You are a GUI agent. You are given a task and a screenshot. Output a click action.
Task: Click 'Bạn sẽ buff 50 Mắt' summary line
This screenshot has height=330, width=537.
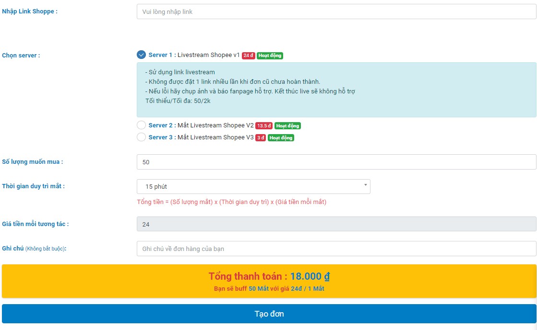coord(269,289)
